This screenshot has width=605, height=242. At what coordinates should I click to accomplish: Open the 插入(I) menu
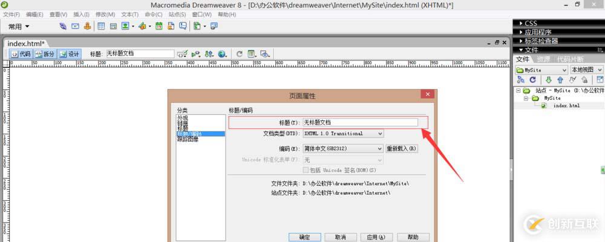tap(81, 15)
